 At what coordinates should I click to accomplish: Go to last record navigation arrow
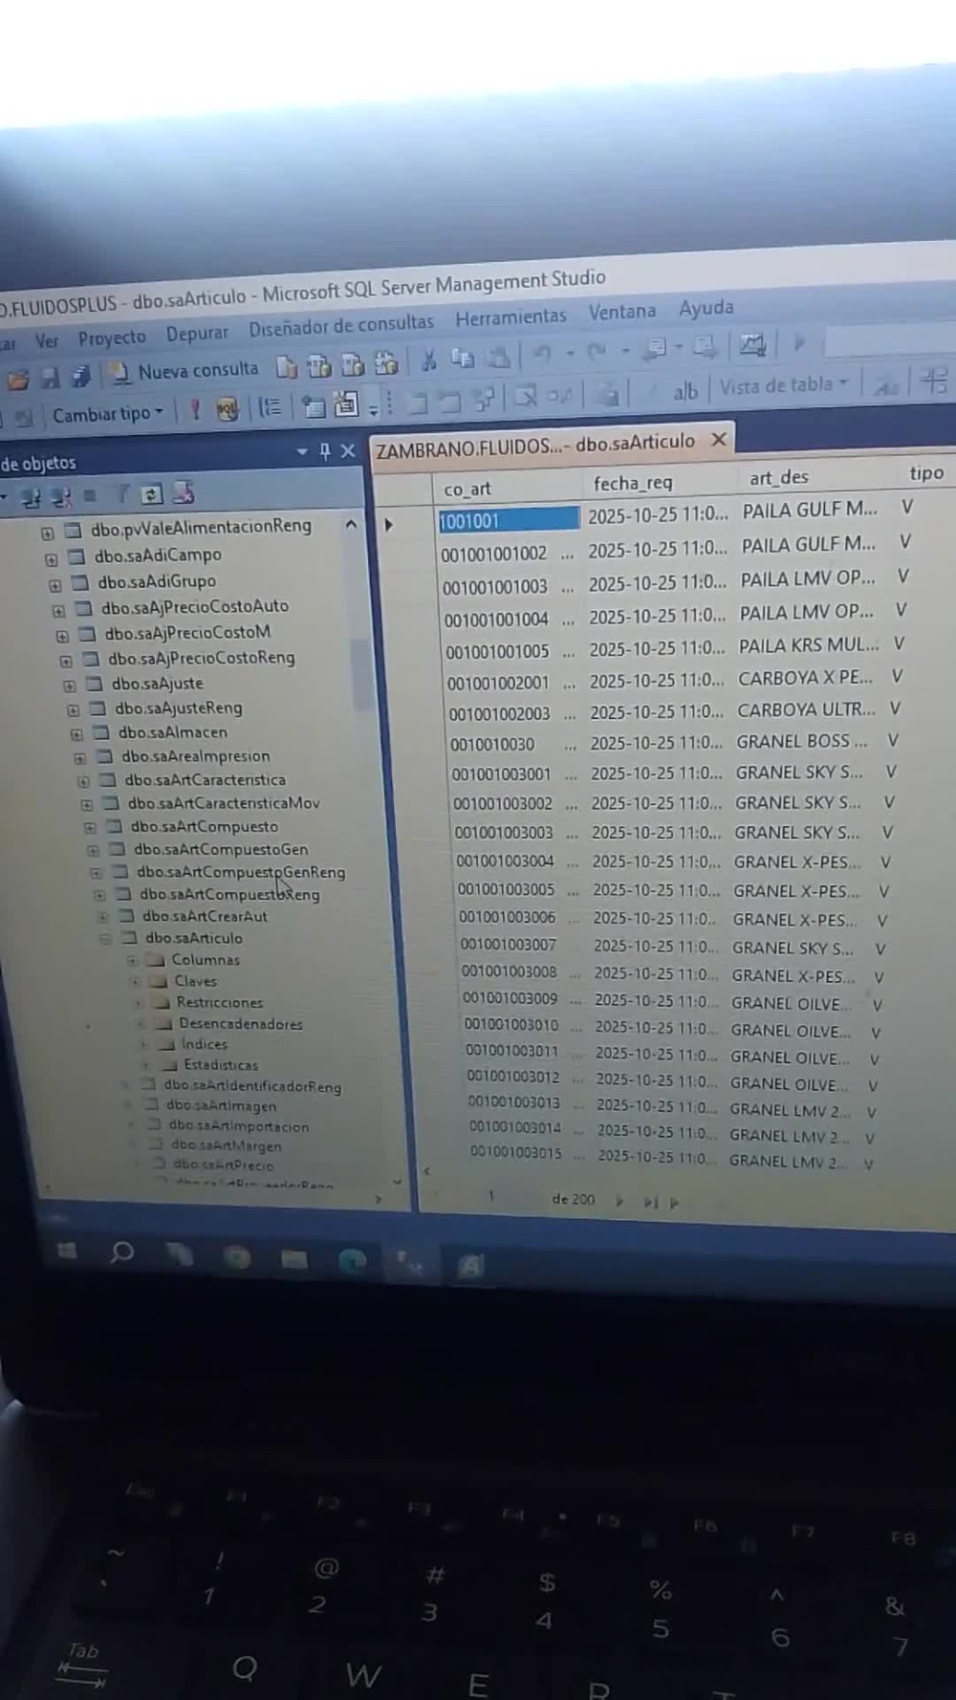pos(650,1202)
